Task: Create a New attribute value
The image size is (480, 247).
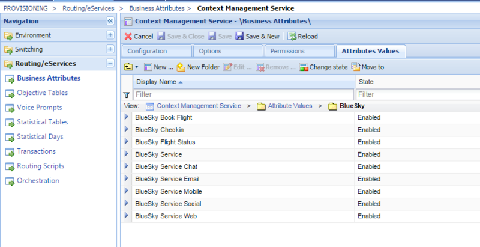Action: 158,67
